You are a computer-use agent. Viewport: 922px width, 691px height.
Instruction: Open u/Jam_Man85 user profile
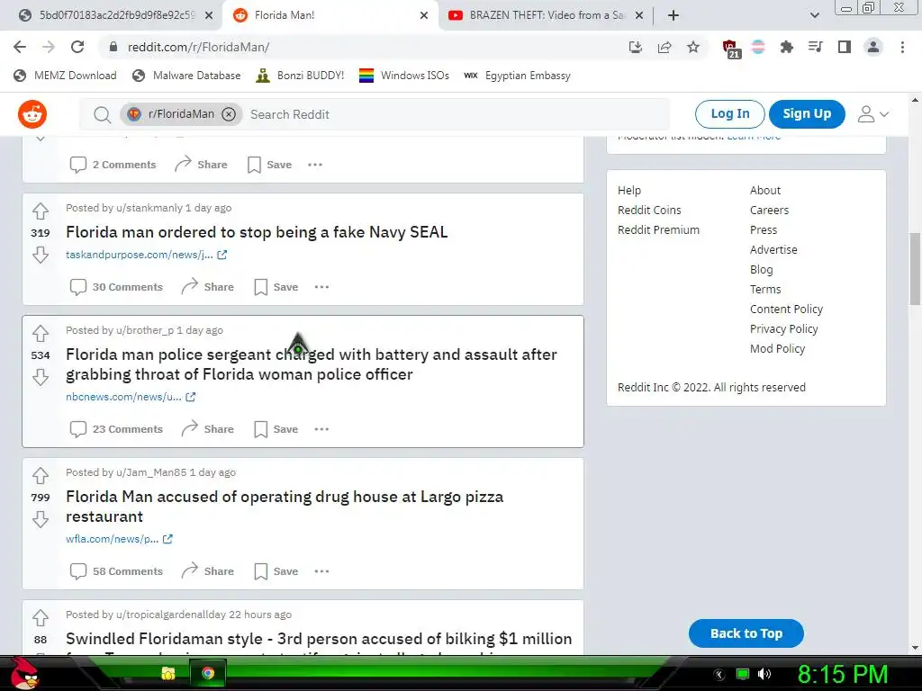151,472
